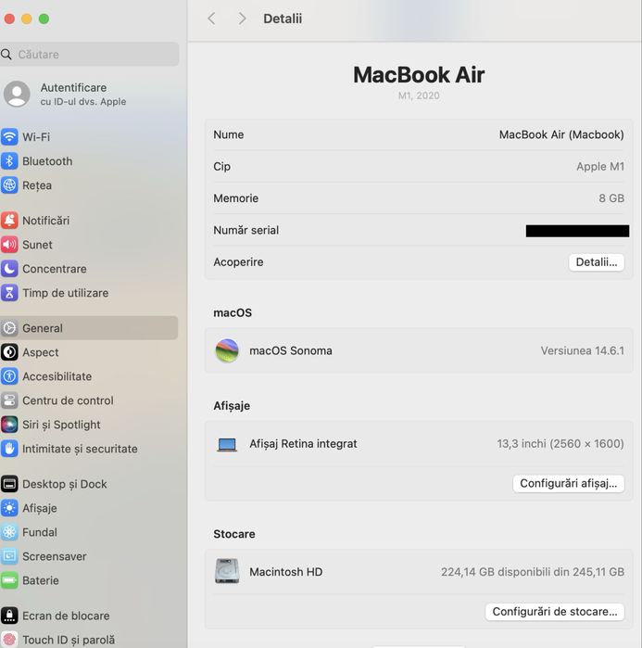Open Wi-Fi settings icon in sidebar
Image resolution: width=642 pixels, height=648 pixels.
click(9, 137)
